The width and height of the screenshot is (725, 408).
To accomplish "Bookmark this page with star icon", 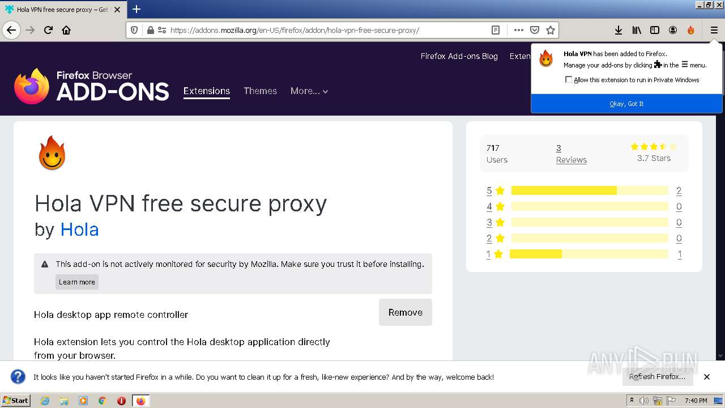I will [x=550, y=30].
